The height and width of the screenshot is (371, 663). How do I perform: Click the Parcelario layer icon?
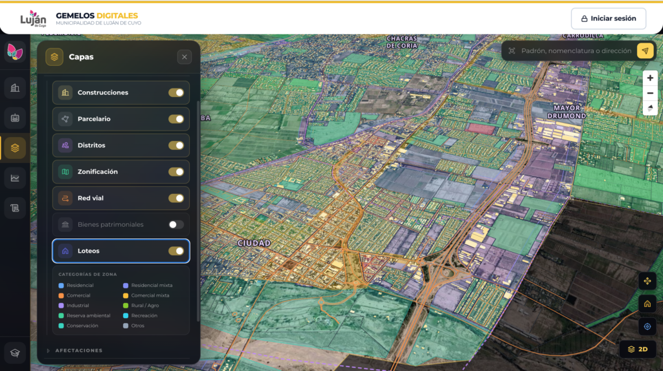click(65, 119)
